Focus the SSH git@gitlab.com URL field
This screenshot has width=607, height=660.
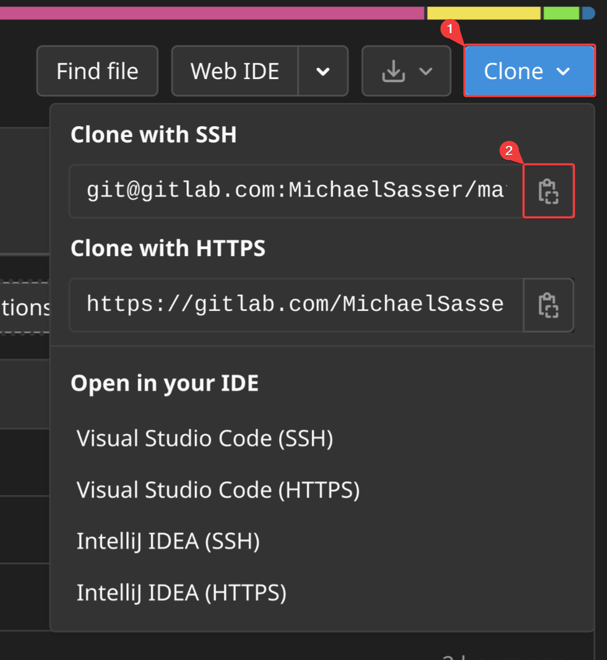pos(295,191)
